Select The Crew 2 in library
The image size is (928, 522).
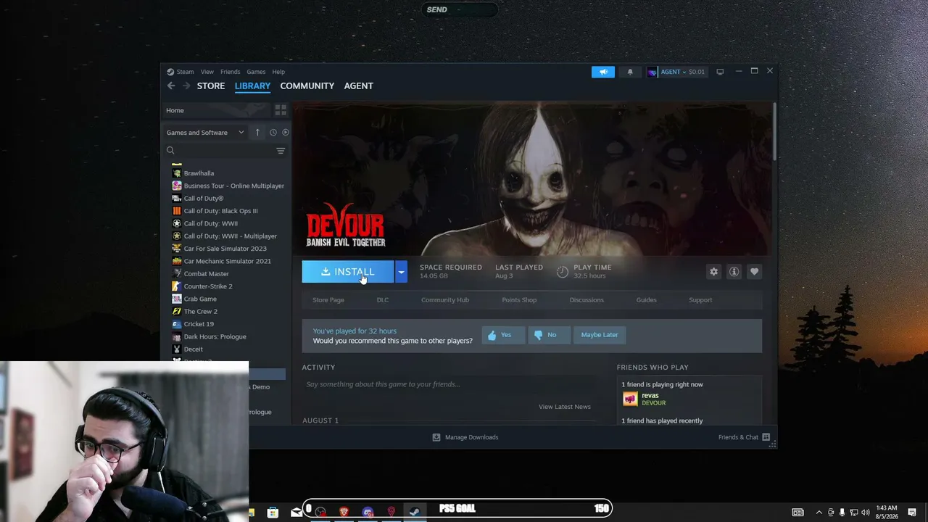coord(200,311)
